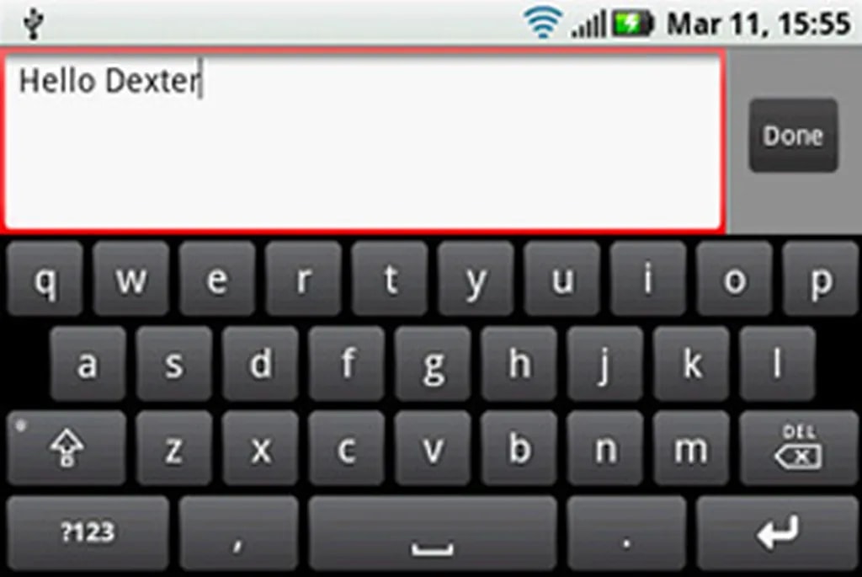
Task: Tap the letter m key
Action: pyautogui.click(x=691, y=448)
